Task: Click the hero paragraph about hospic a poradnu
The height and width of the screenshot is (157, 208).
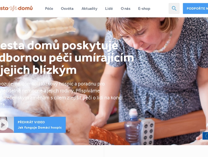Action: tap(61, 94)
